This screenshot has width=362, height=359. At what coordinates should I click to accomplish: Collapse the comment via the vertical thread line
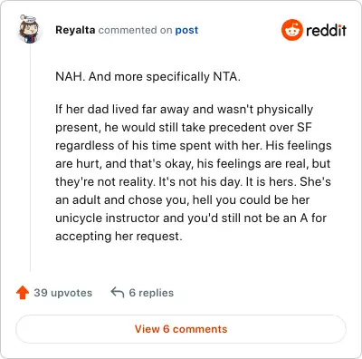click(30, 157)
